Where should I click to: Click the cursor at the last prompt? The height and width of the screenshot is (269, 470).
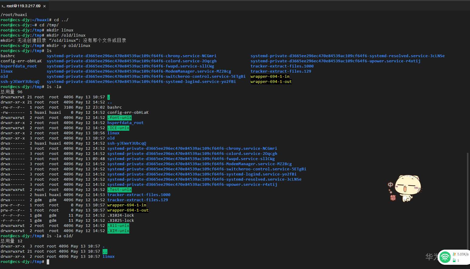point(48,262)
